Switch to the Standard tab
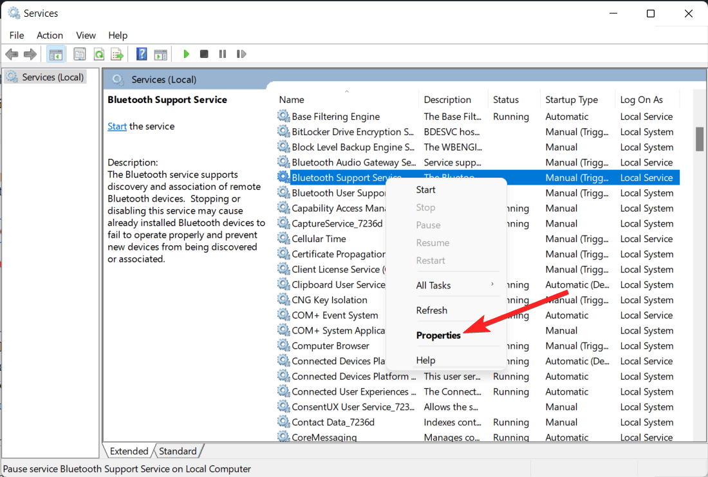The image size is (708, 477). pos(178,451)
